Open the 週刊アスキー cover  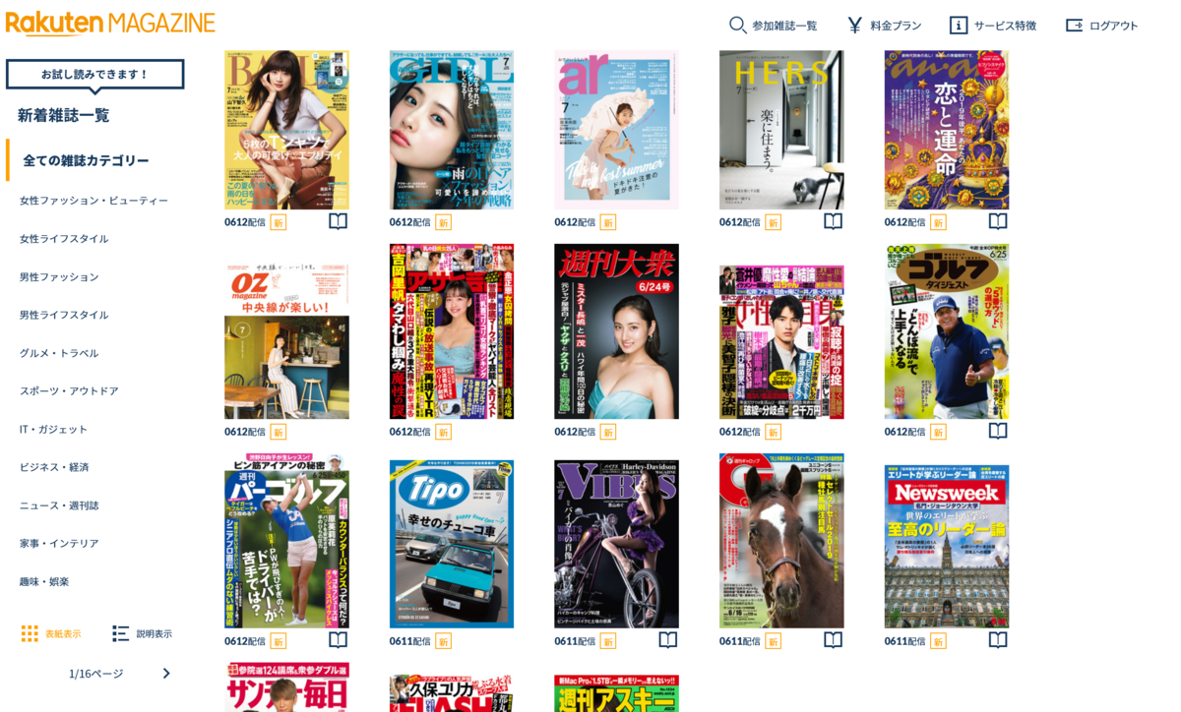(x=616, y=693)
